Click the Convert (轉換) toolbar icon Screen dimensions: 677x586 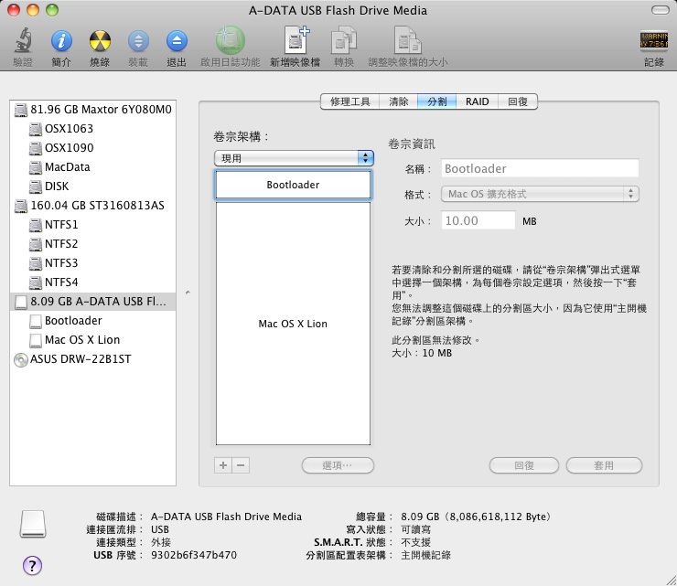(x=344, y=40)
